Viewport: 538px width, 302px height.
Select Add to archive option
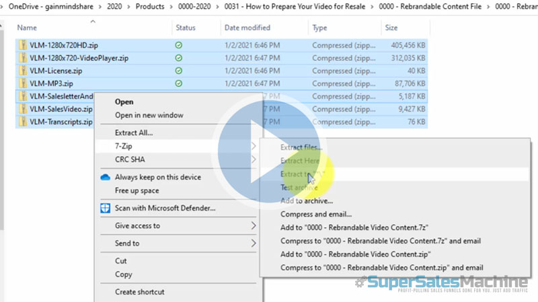click(306, 200)
